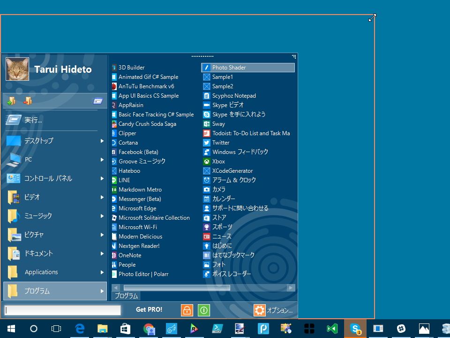
Task: Click the start menu search box
Action: 62,310
